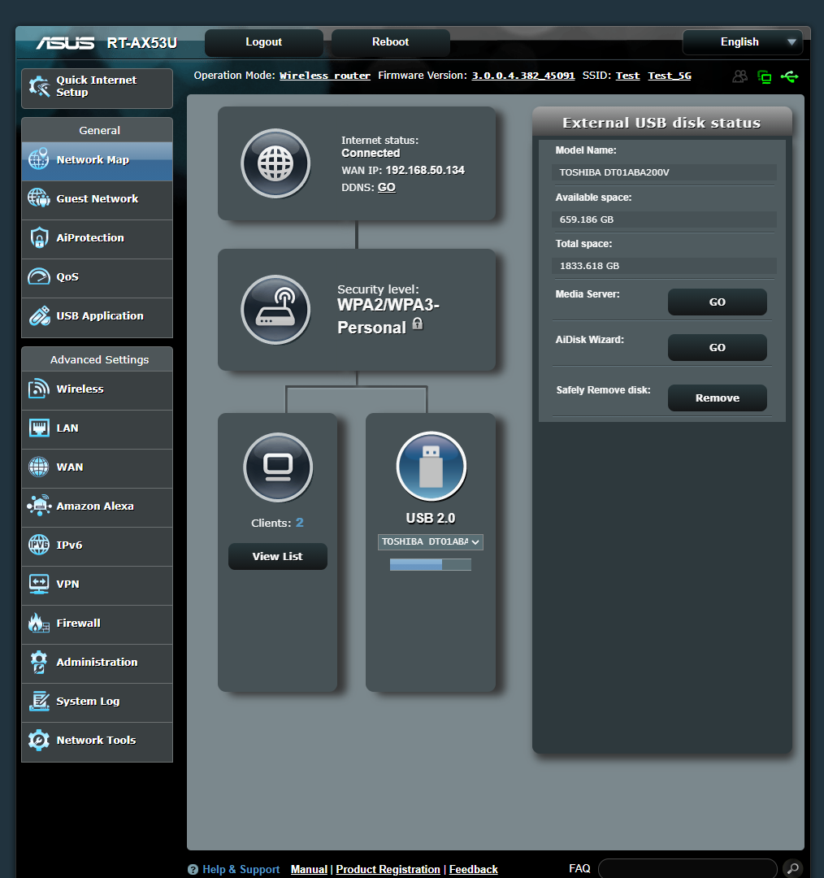This screenshot has height=878, width=824.
Task: Open the TOSHIBA DT01ABA disk dropdown
Action: point(430,541)
